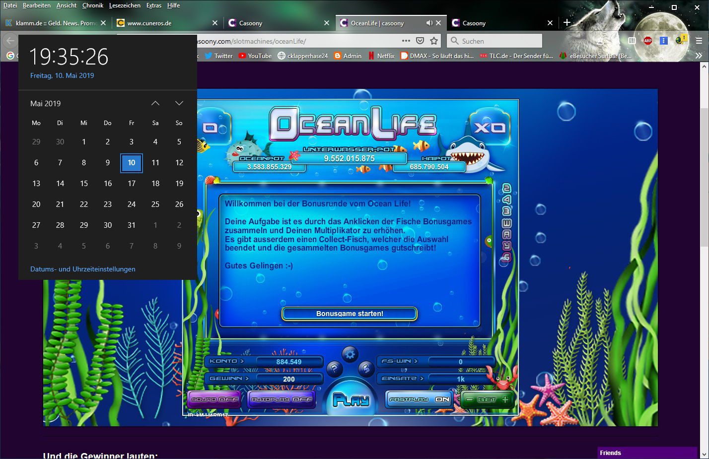The width and height of the screenshot is (709, 459).
Task: Click the Oceanpot value 3.583.855.329
Action: click(270, 167)
